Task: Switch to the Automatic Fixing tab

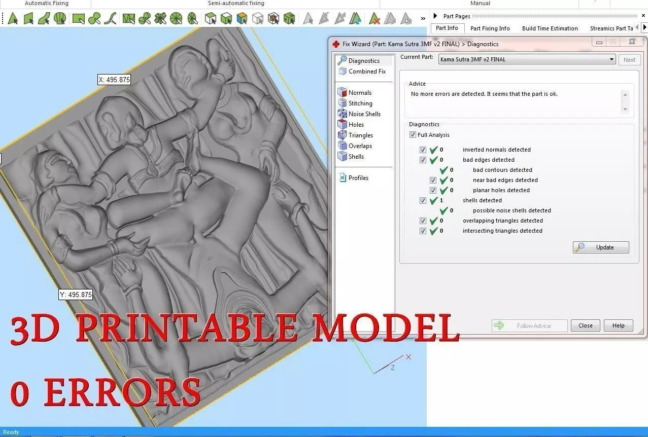Action: (x=47, y=4)
